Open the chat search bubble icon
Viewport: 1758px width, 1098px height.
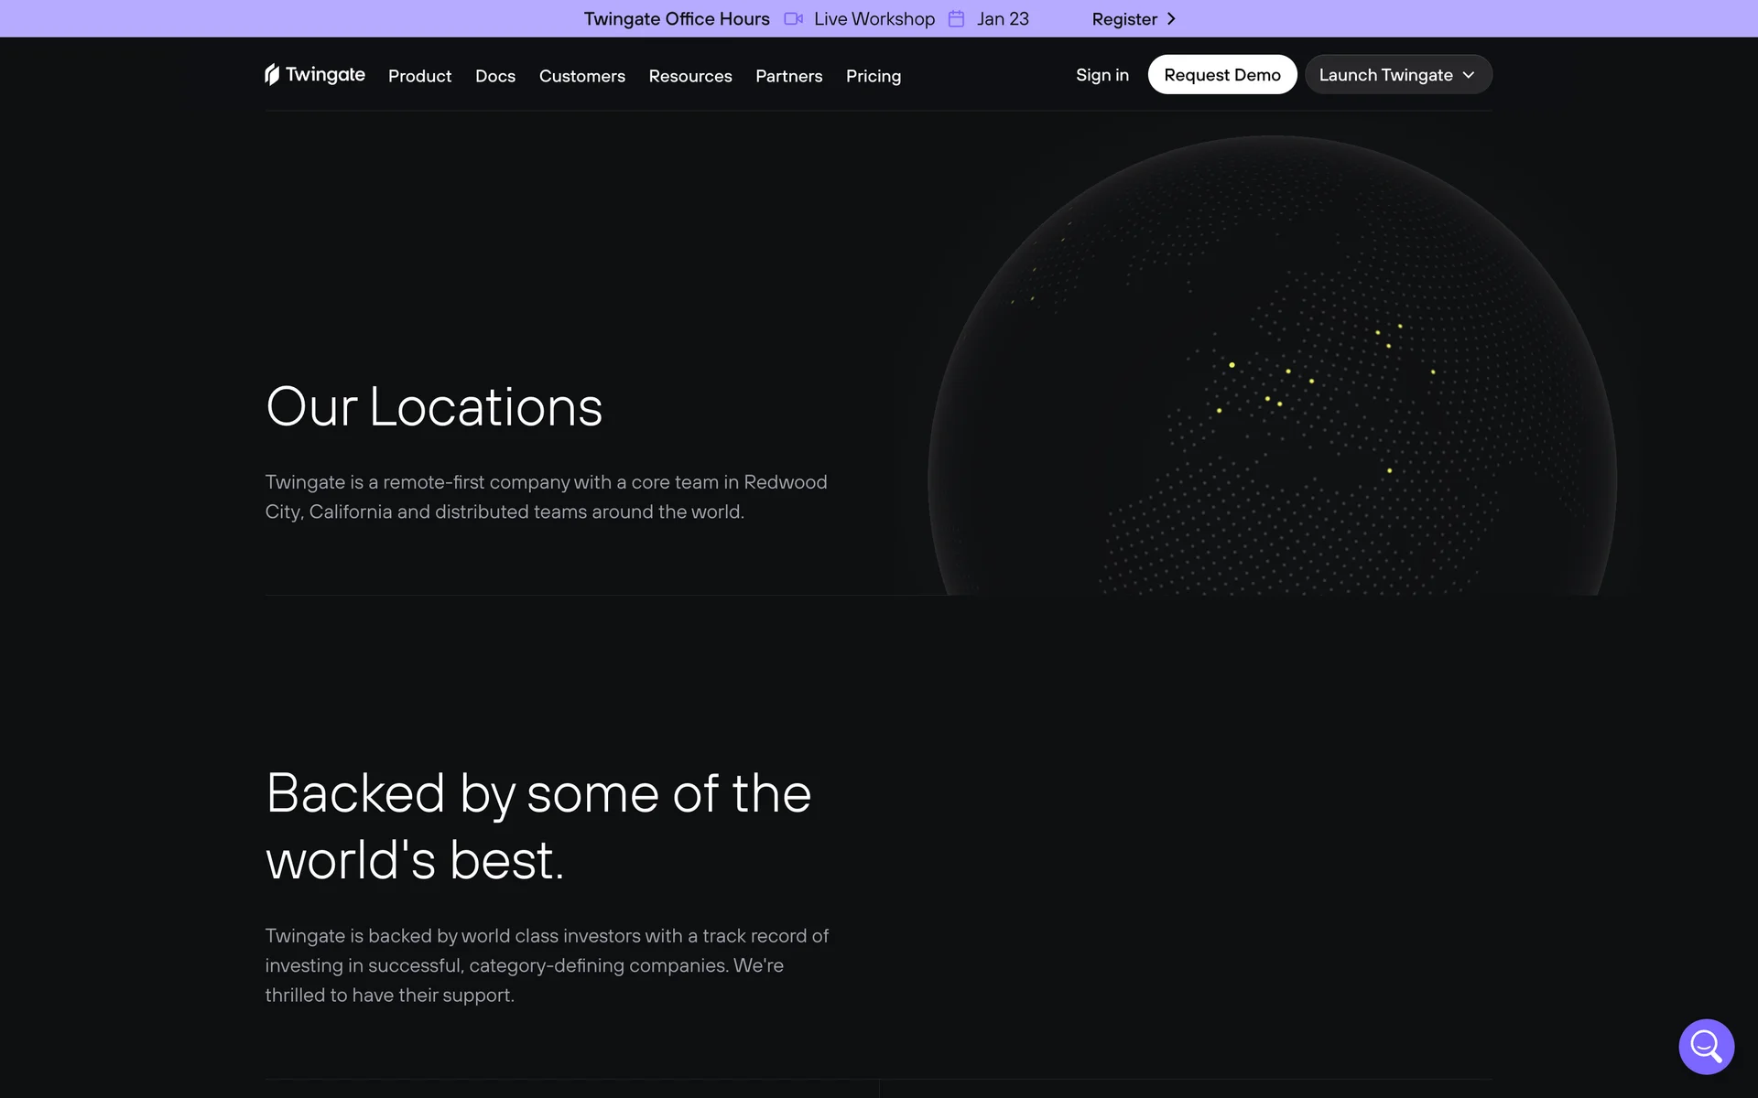[x=1706, y=1046]
